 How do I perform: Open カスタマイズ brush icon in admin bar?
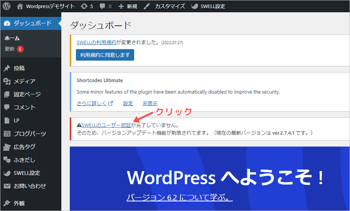[x=146, y=6]
